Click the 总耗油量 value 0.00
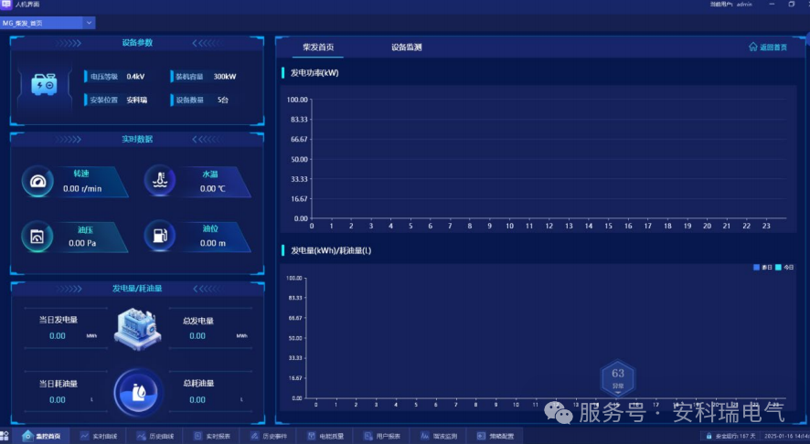This screenshot has height=444, width=810. pyautogui.click(x=197, y=399)
